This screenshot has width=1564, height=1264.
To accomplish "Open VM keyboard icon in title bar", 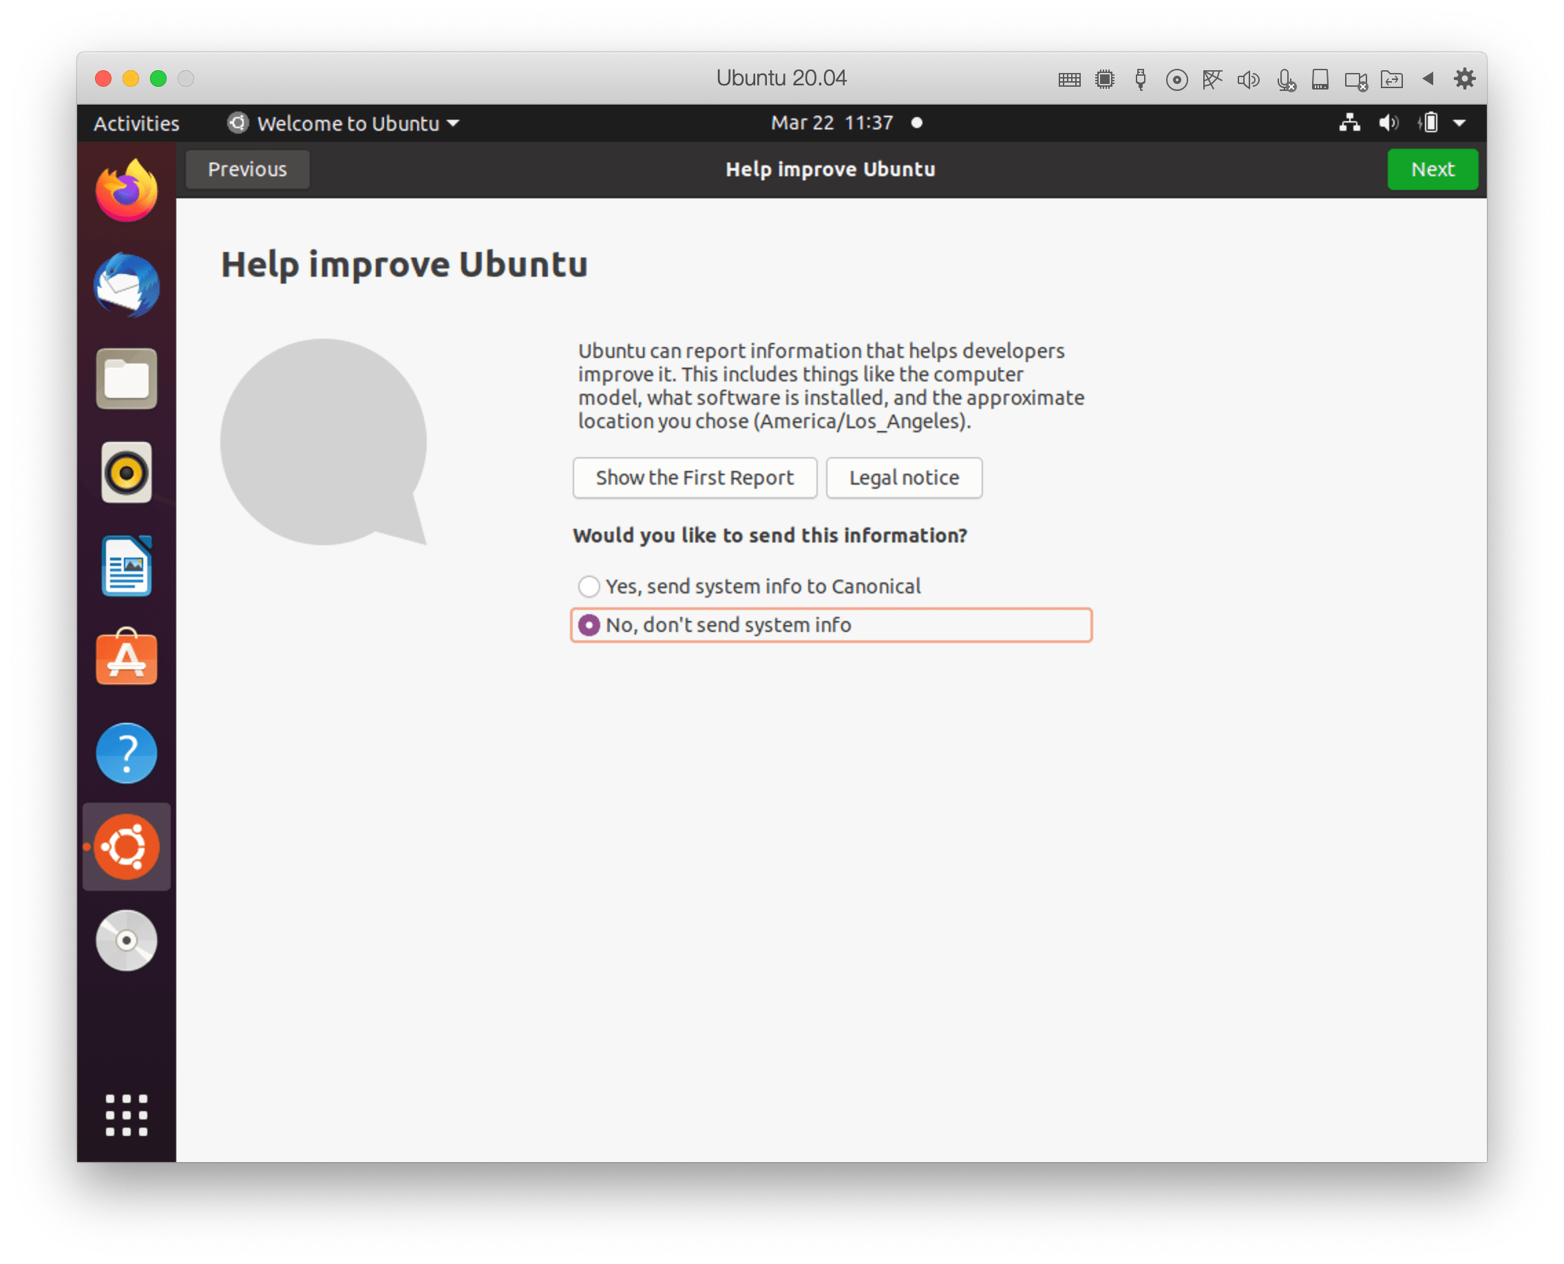I will pos(1069,79).
